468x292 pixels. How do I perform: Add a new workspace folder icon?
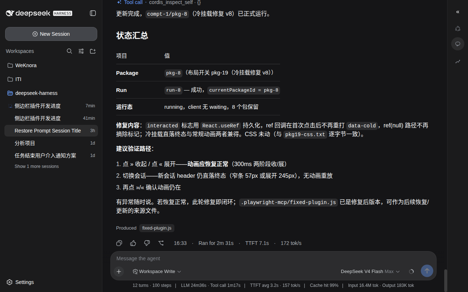coord(93,51)
